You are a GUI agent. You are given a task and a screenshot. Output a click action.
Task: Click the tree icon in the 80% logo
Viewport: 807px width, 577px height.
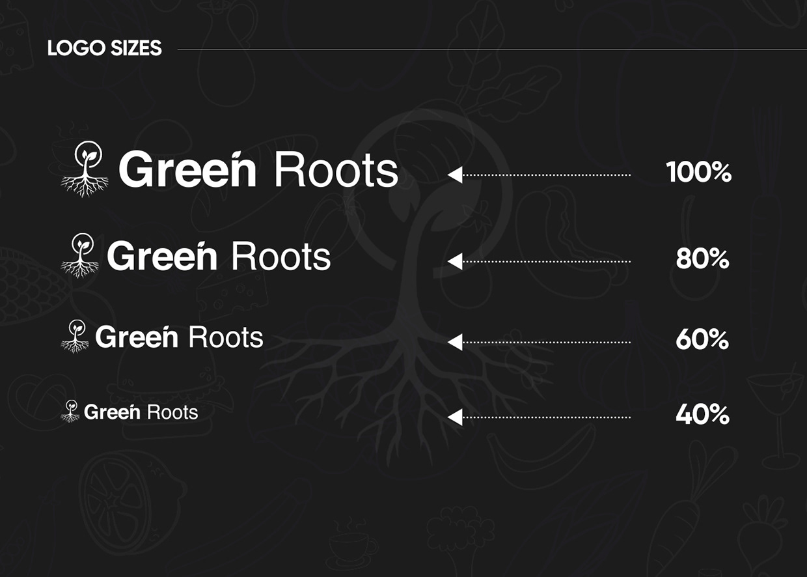(x=80, y=255)
